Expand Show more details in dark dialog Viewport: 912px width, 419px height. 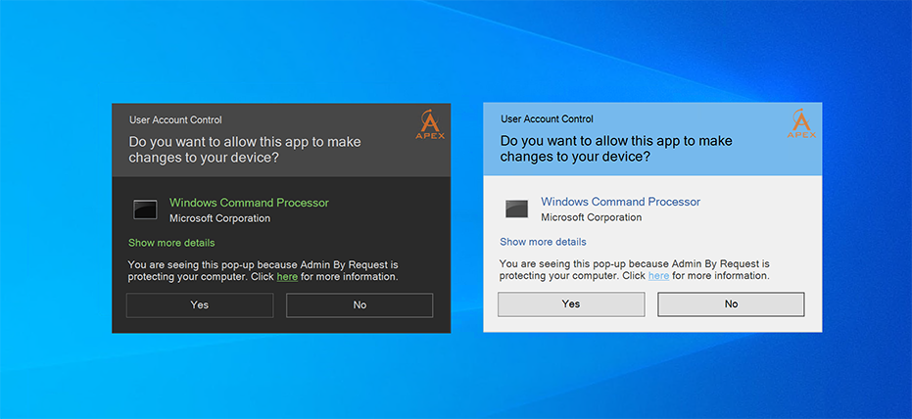(171, 243)
